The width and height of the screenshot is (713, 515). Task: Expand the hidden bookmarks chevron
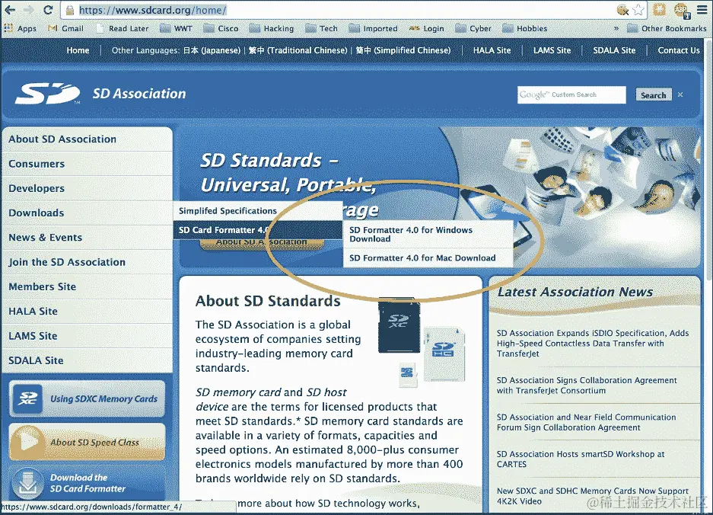(616, 28)
